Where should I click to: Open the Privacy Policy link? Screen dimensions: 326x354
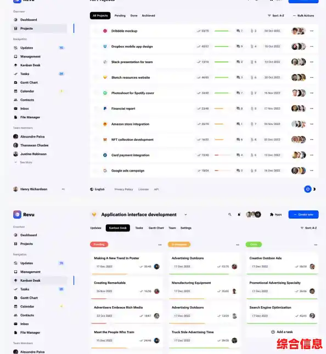pyautogui.click(x=123, y=189)
